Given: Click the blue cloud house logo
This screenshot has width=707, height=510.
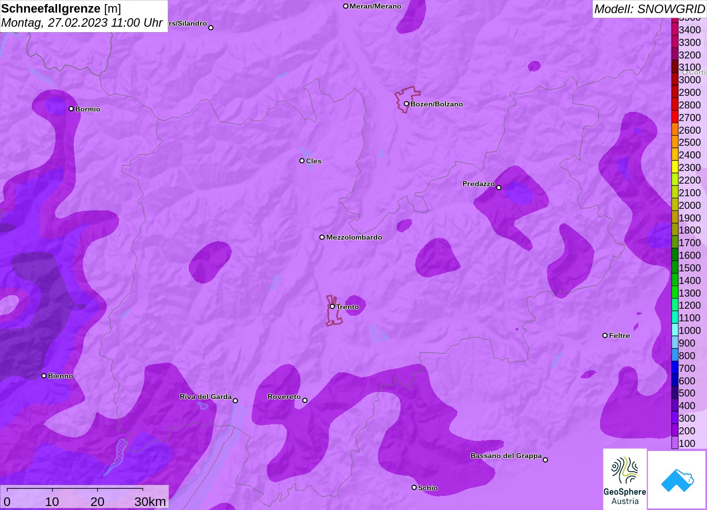Looking at the screenshot, I should (x=677, y=480).
